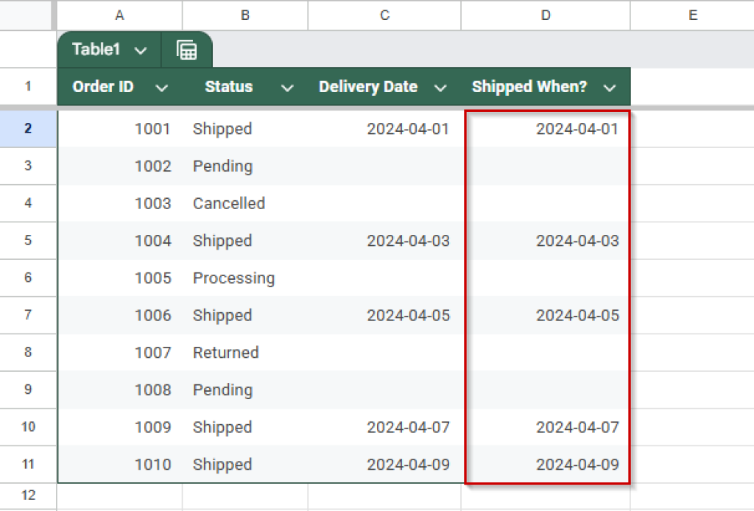Click the table options icon beside Table1
754x511 pixels.
(x=187, y=49)
